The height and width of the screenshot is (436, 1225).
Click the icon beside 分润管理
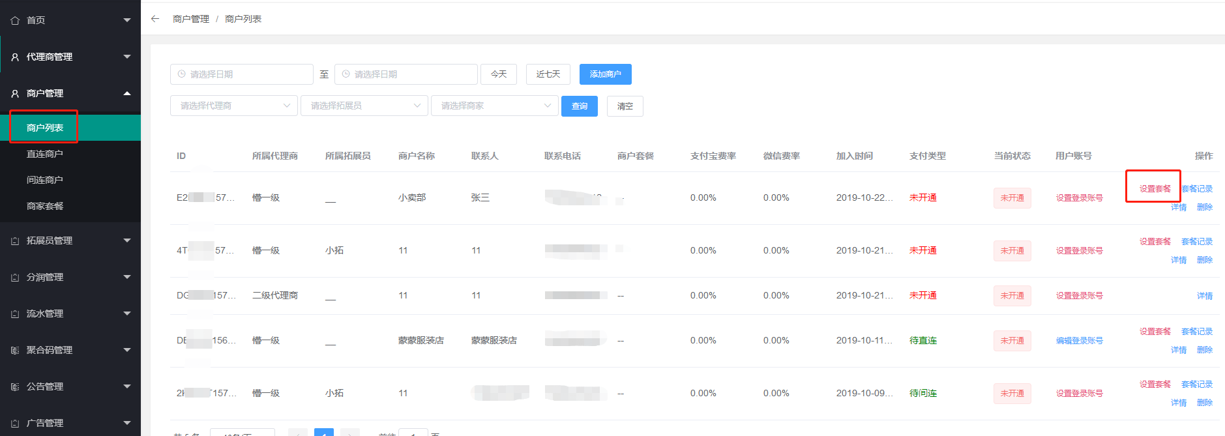(x=15, y=278)
